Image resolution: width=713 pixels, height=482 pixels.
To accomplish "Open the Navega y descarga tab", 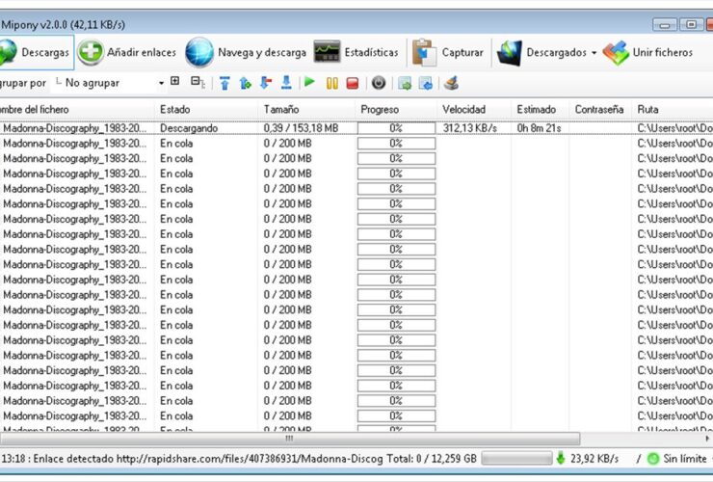I will click(246, 52).
